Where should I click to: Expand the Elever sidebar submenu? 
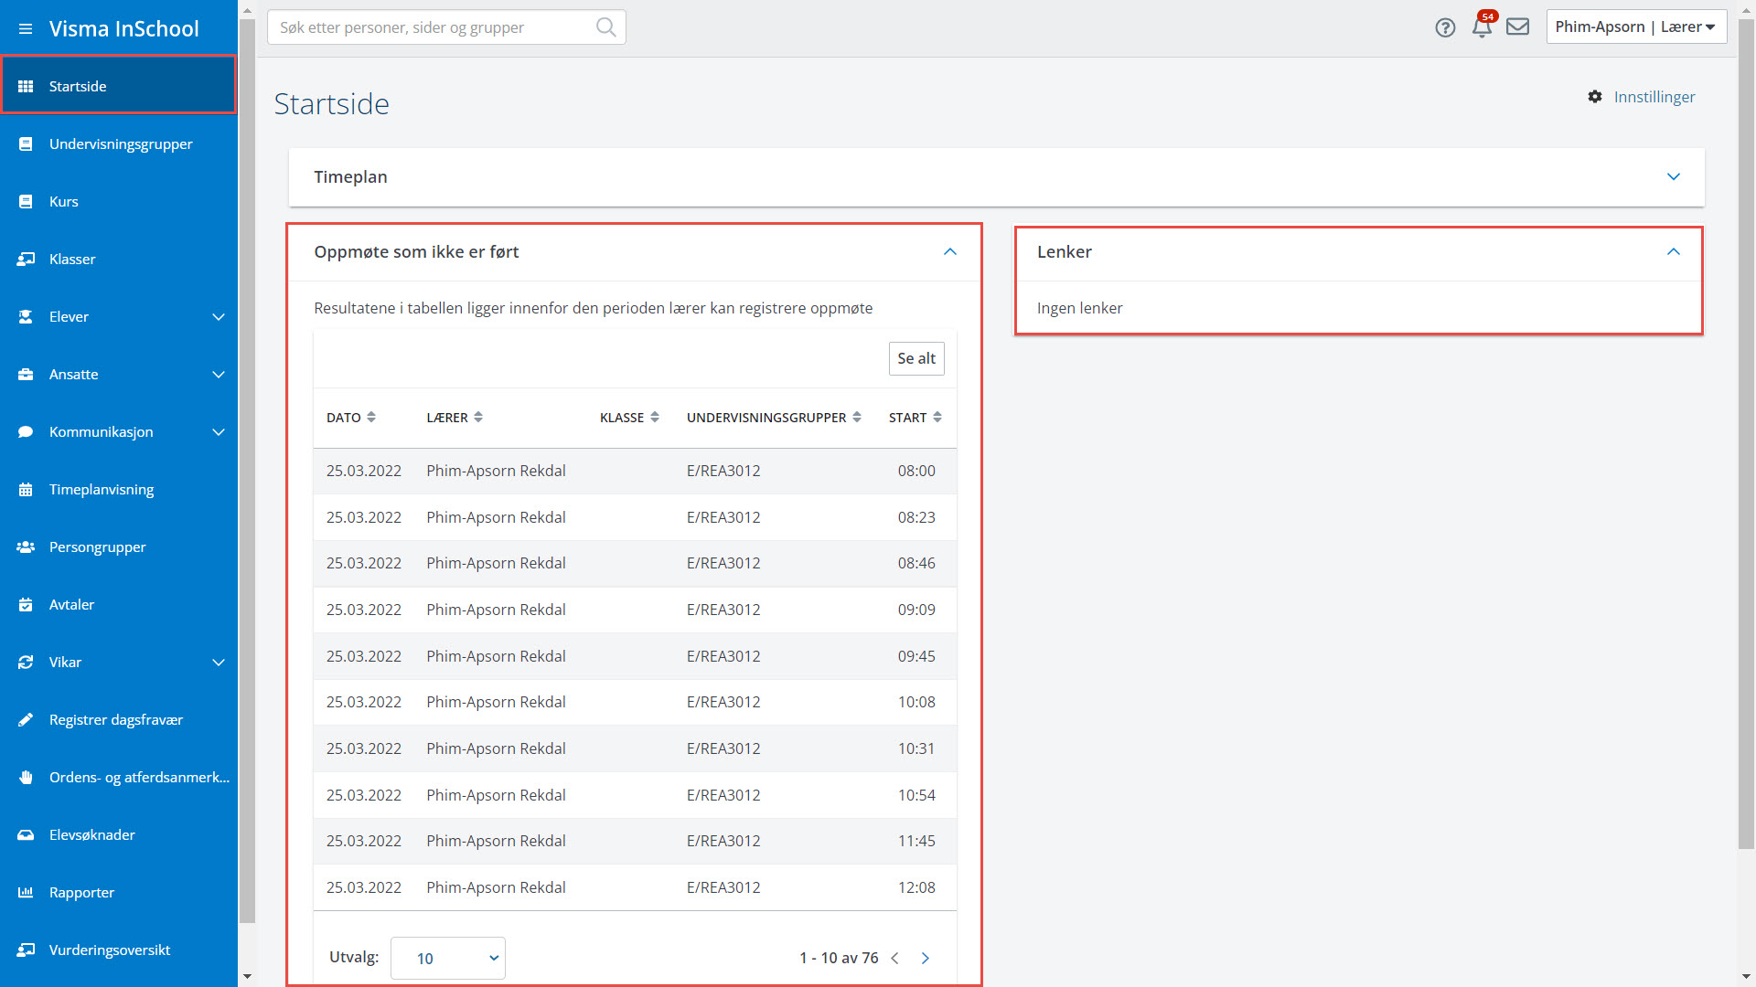pos(218,317)
